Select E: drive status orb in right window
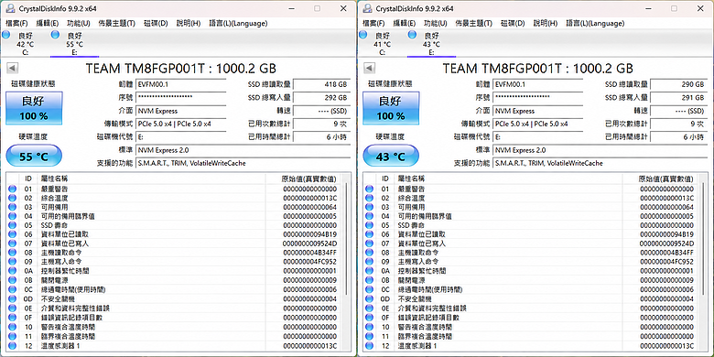 pyautogui.click(x=412, y=35)
